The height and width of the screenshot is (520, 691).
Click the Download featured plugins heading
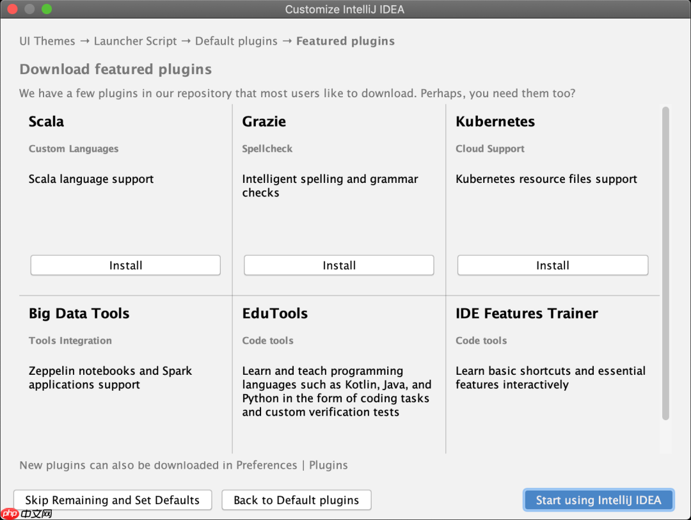click(115, 69)
